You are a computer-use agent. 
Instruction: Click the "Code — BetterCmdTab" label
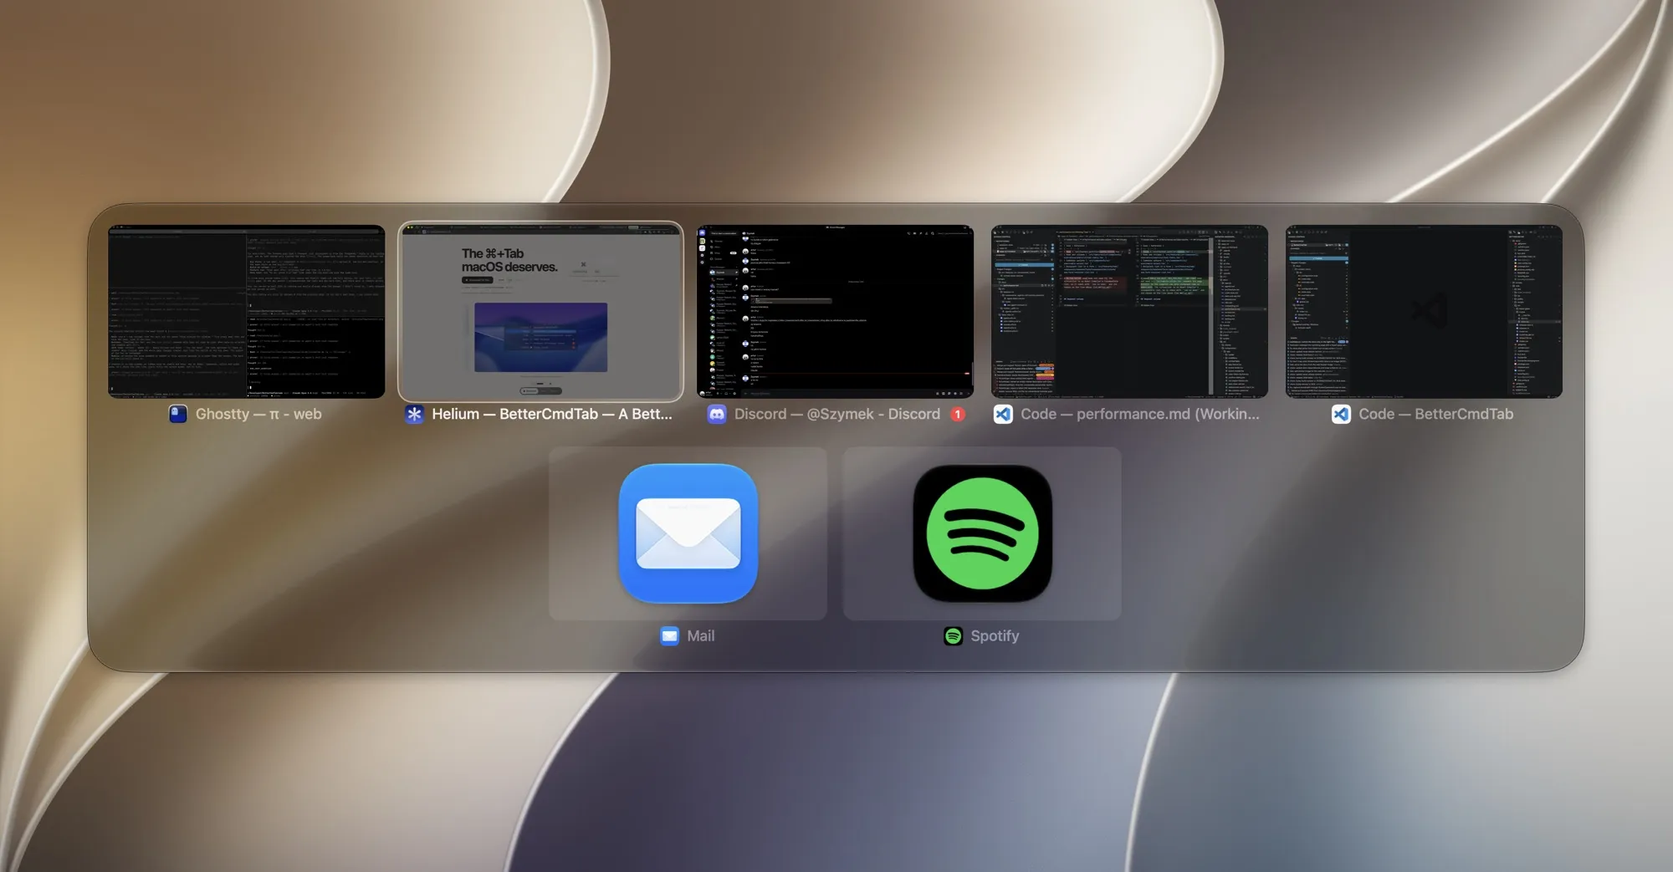(x=1436, y=414)
